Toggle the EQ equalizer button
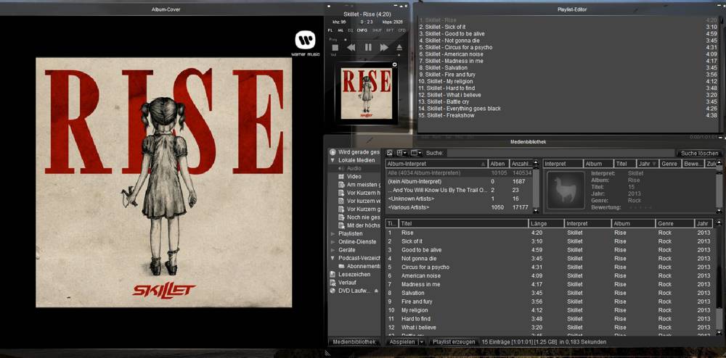Image resolution: width=726 pixels, height=358 pixels. 350,30
